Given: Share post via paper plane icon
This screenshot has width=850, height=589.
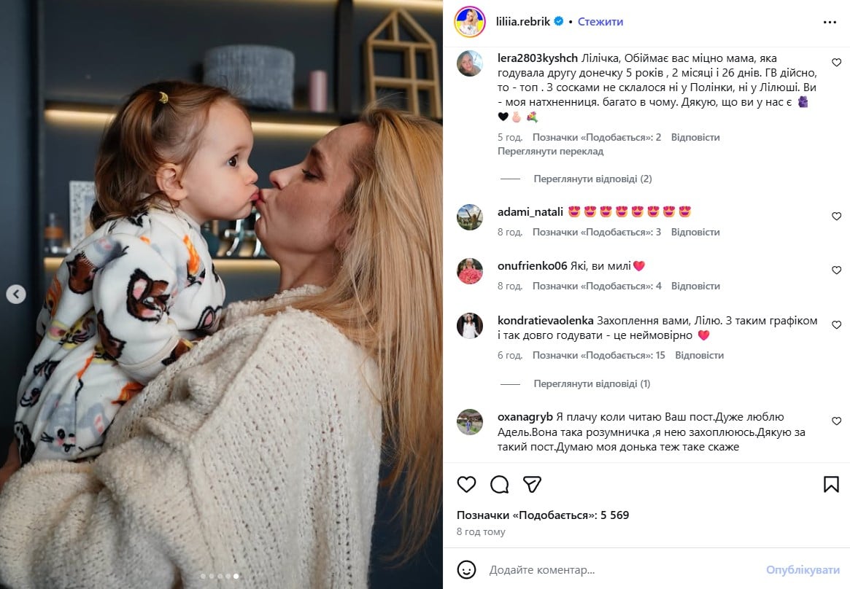Looking at the screenshot, I should [x=532, y=484].
